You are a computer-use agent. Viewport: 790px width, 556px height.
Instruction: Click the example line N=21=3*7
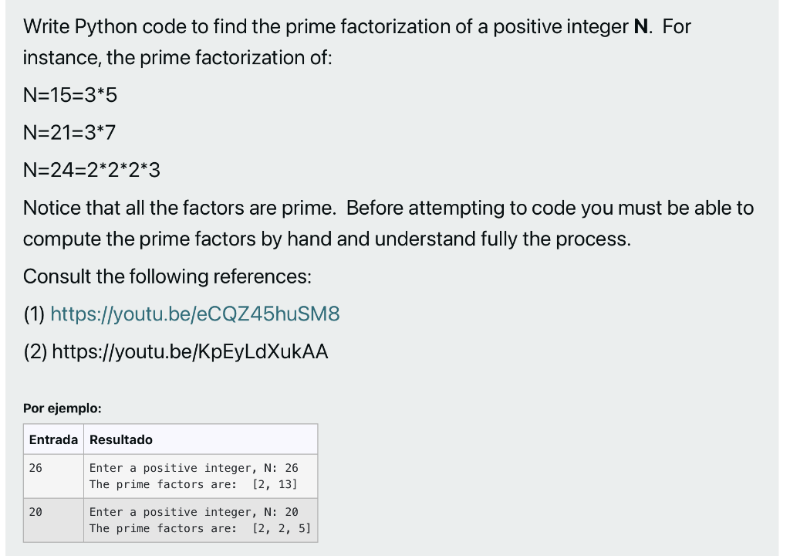[69, 133]
